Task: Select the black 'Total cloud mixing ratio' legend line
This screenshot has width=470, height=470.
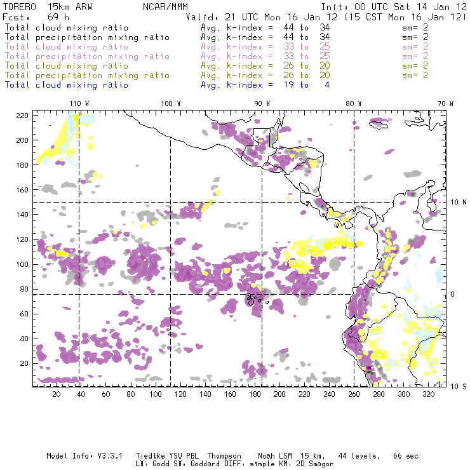Action: (67, 27)
